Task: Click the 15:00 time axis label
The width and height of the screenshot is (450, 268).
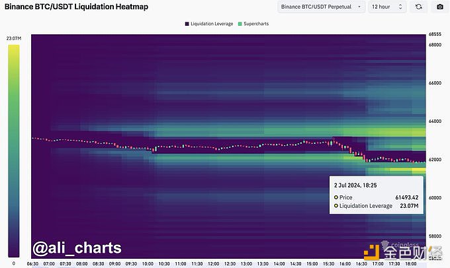Action: click(x=312, y=263)
